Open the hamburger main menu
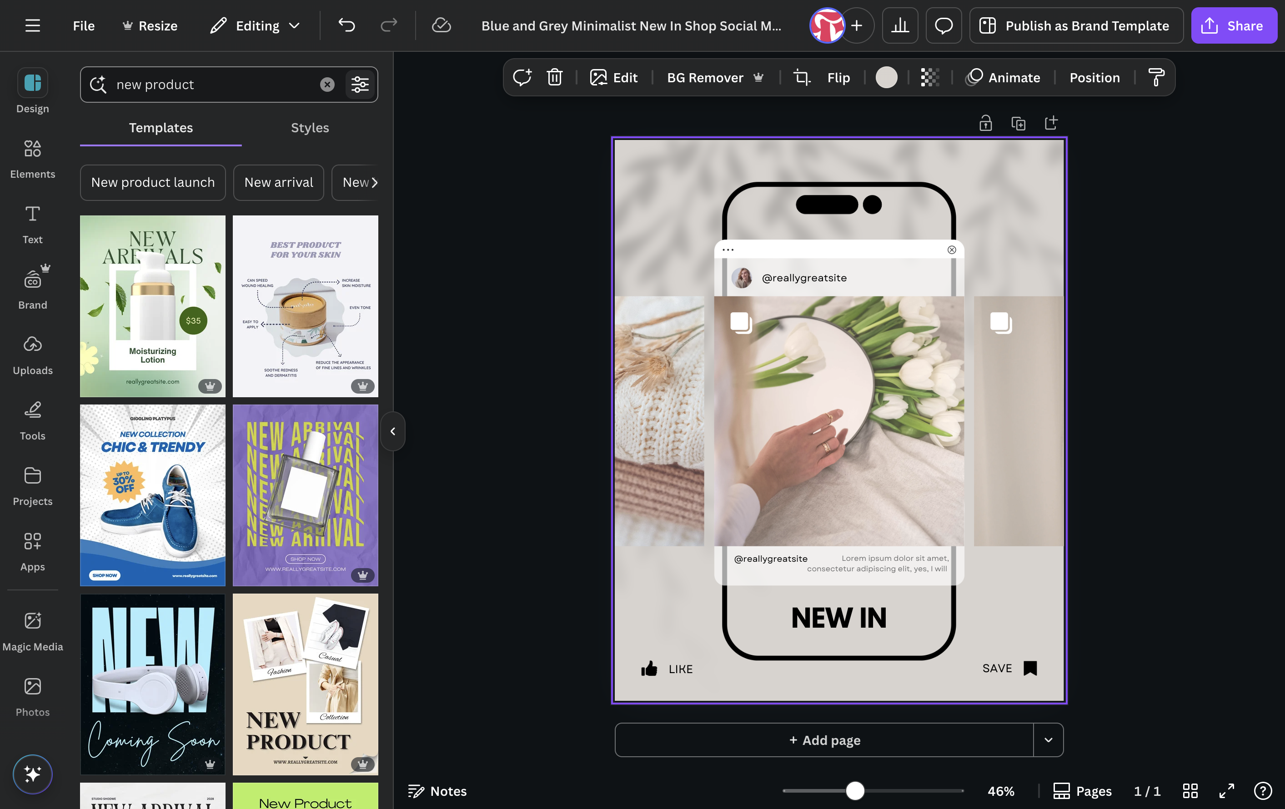The height and width of the screenshot is (809, 1285). [33, 25]
